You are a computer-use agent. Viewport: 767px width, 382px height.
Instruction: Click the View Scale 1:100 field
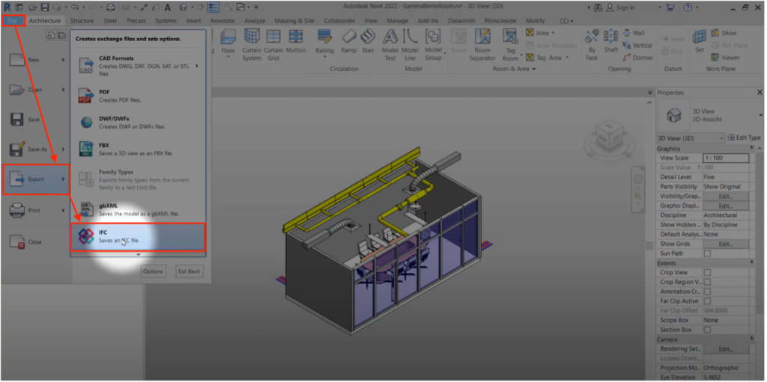click(x=725, y=158)
